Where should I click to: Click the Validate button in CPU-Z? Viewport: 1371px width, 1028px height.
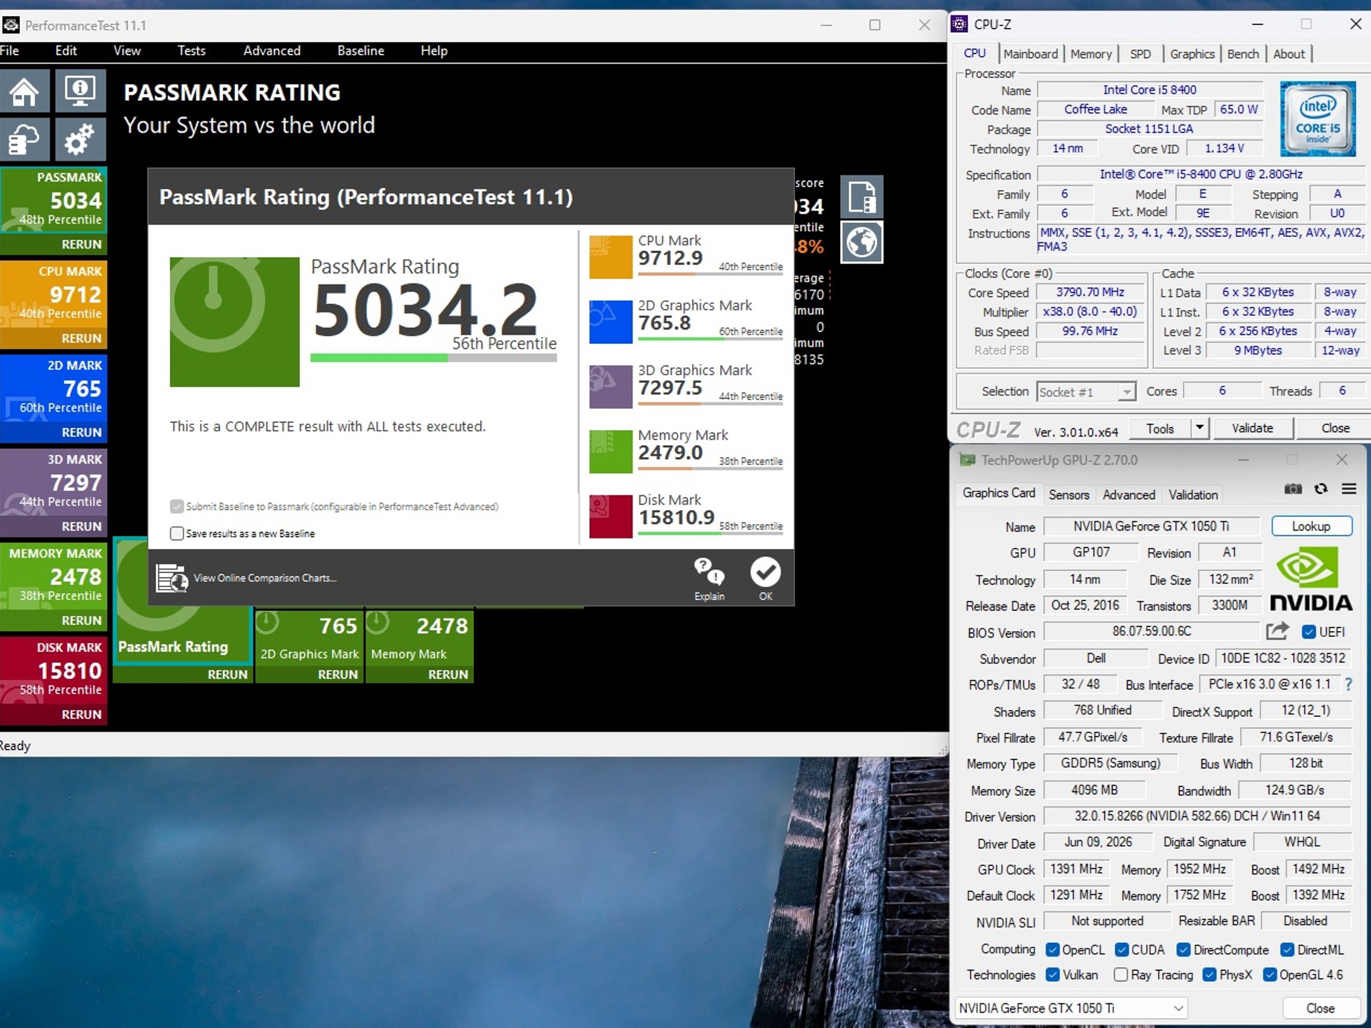1253,428
